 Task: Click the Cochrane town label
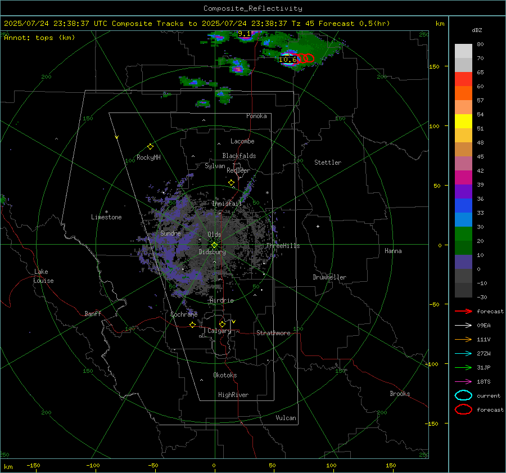point(184,314)
